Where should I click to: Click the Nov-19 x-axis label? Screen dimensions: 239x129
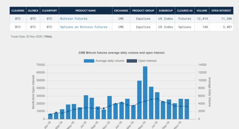click(177, 125)
